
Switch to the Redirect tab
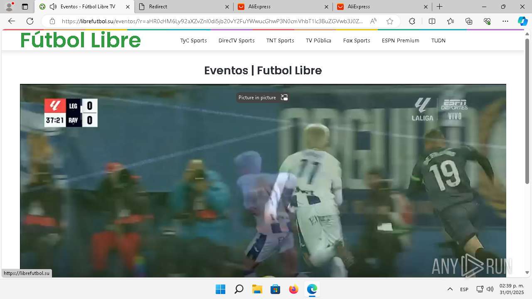point(185,7)
